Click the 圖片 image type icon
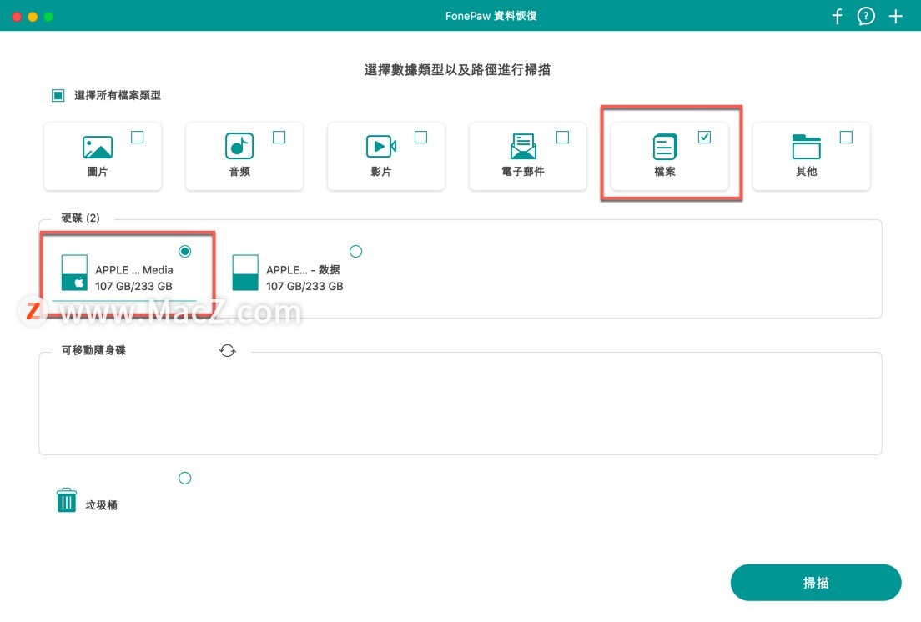921x622 pixels. tap(98, 147)
